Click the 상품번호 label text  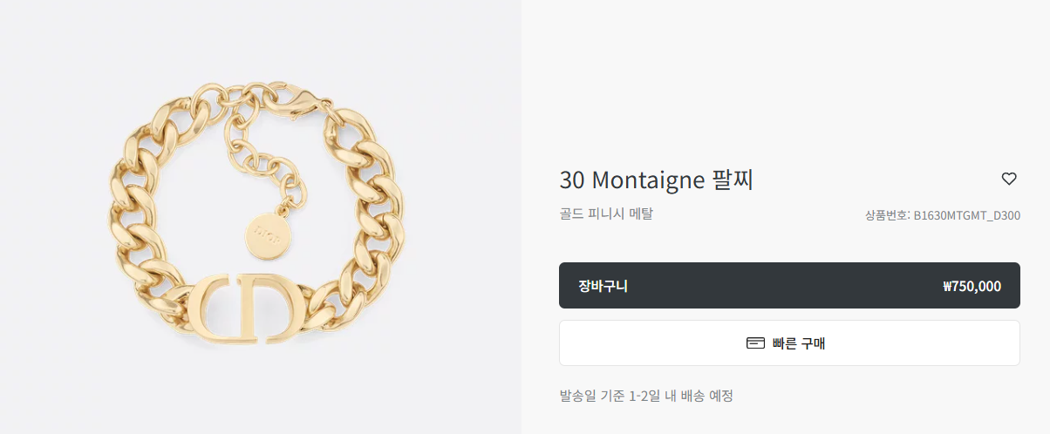coord(886,215)
